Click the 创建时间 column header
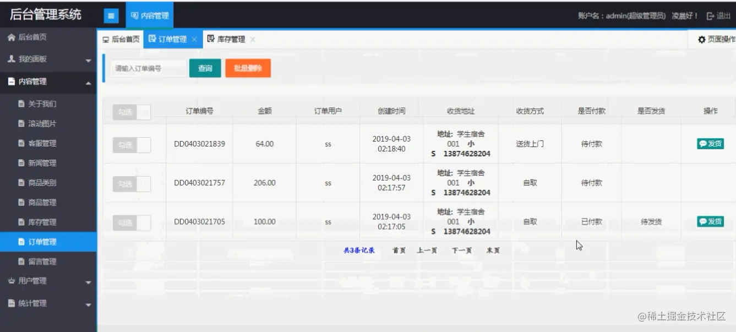Screen dimensions: 736x332 coord(391,111)
